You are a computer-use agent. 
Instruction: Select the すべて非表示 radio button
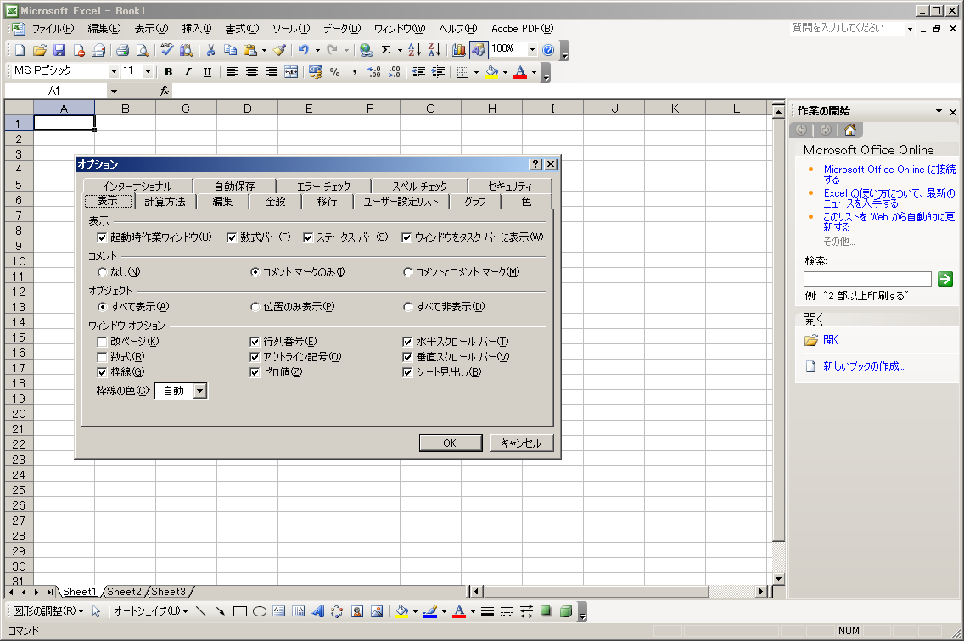tap(409, 307)
